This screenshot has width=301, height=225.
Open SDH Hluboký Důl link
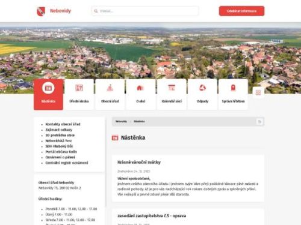[x=59, y=146]
